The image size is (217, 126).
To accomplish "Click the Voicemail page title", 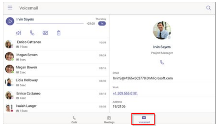I will (29, 8).
